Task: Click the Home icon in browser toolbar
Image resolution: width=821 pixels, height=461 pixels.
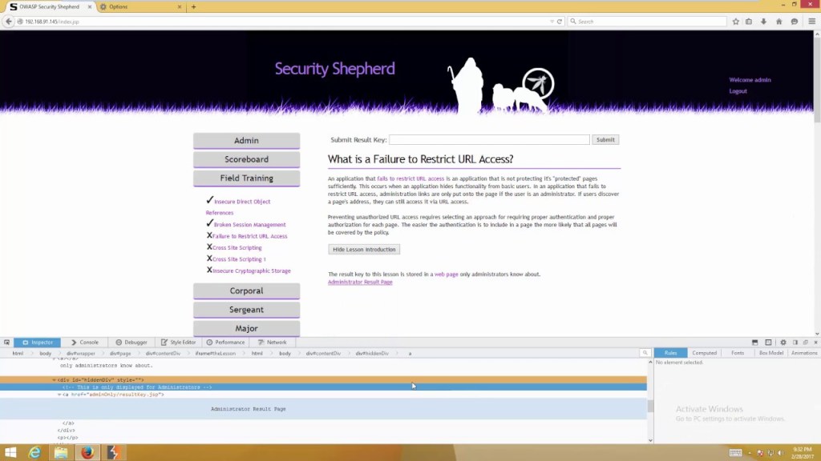Action: coord(779,22)
